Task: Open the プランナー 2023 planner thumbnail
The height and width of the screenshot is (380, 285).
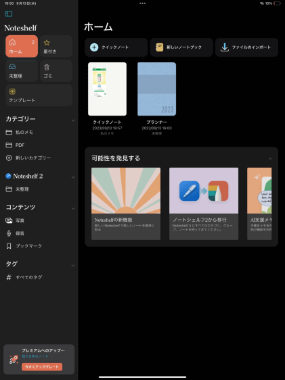Action: (x=156, y=89)
